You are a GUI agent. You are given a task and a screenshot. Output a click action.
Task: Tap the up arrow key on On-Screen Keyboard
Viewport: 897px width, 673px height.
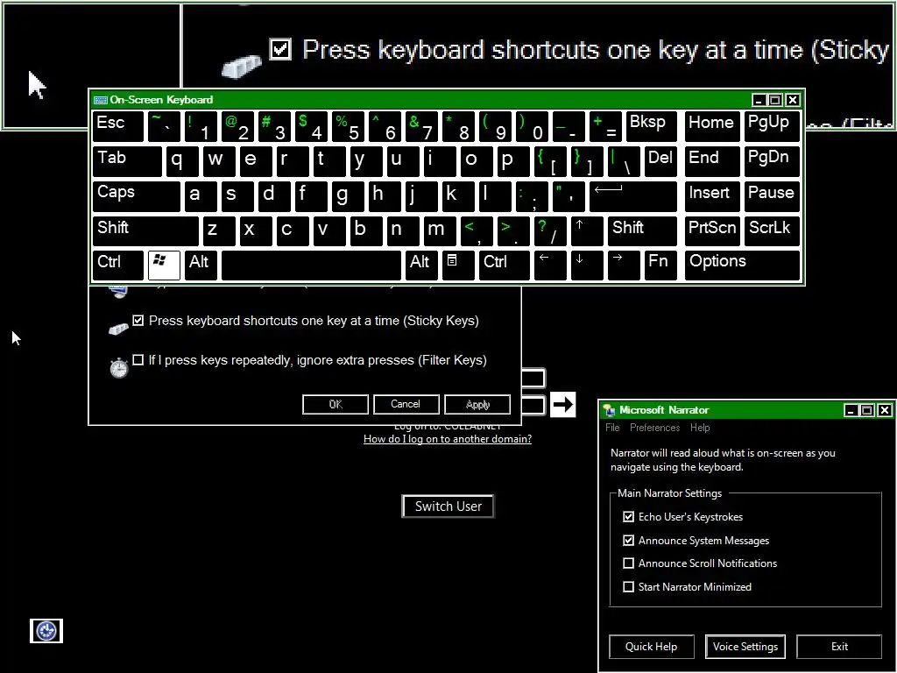point(587,230)
